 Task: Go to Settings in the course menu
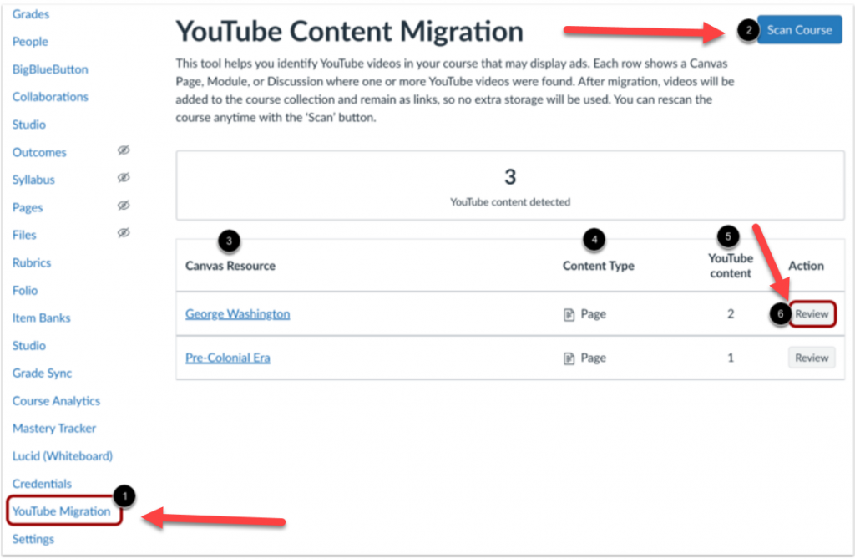point(33,539)
